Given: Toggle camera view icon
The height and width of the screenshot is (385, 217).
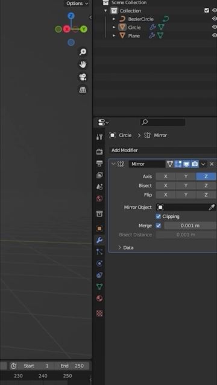Looking at the screenshot, I should [x=83, y=77].
